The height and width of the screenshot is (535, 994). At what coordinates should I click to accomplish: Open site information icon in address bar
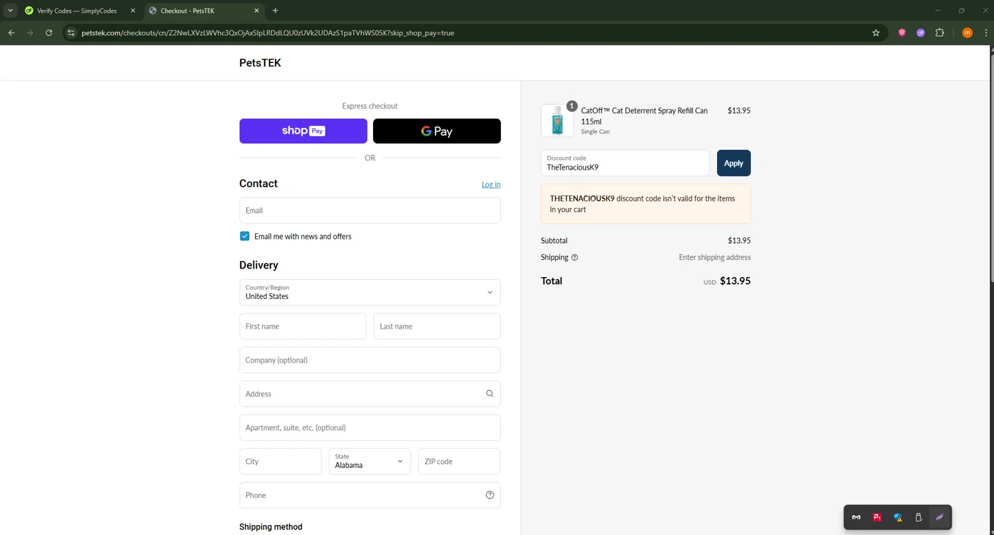[x=72, y=32]
